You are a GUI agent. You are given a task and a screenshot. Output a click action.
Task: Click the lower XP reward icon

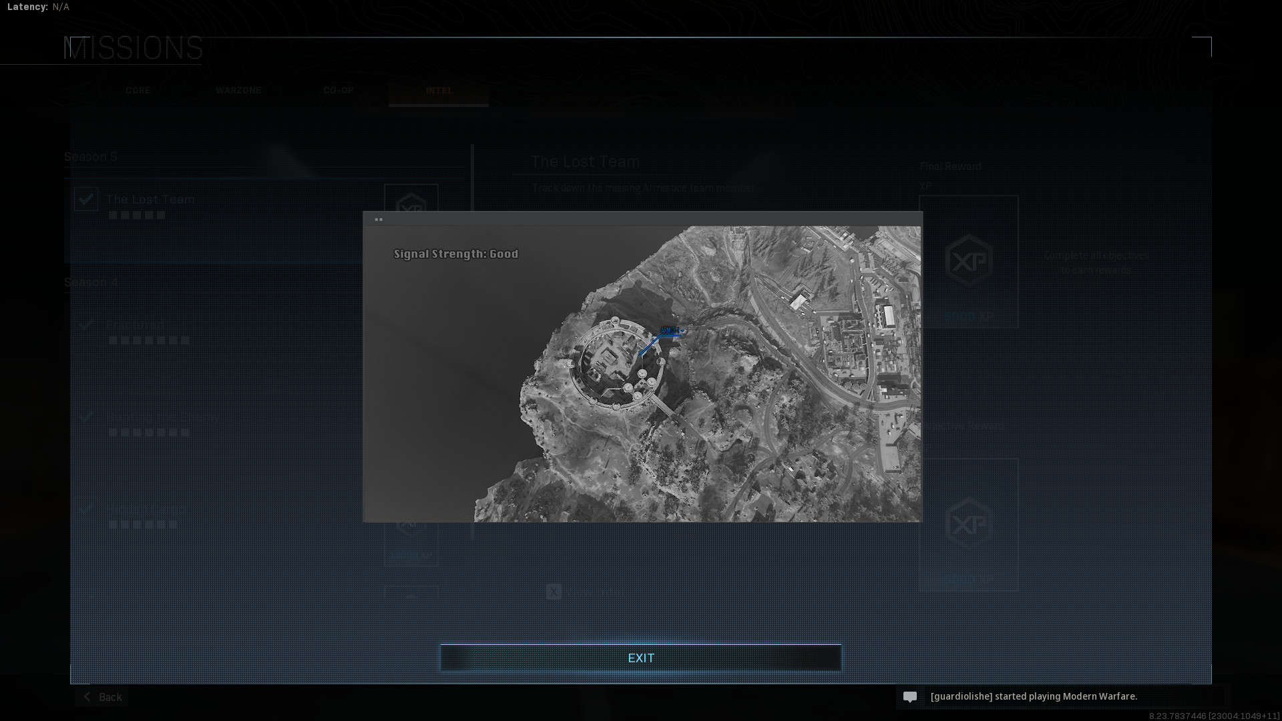pyautogui.click(x=969, y=525)
